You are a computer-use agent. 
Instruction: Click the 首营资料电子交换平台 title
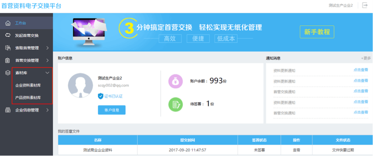coord(31,6)
